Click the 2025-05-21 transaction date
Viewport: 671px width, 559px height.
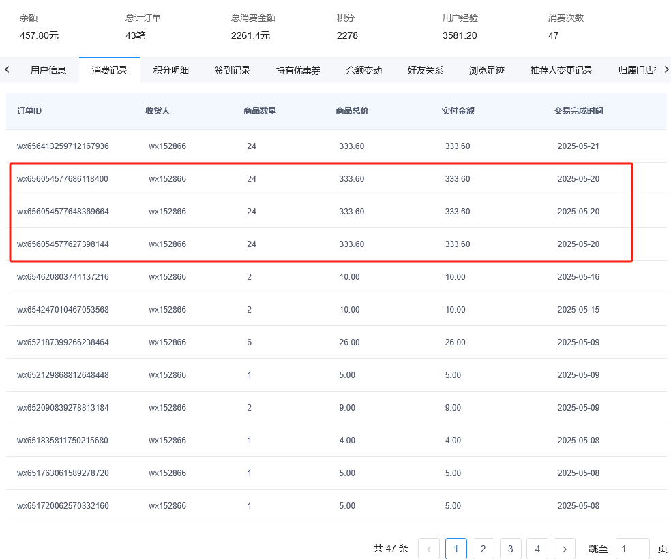(x=578, y=146)
